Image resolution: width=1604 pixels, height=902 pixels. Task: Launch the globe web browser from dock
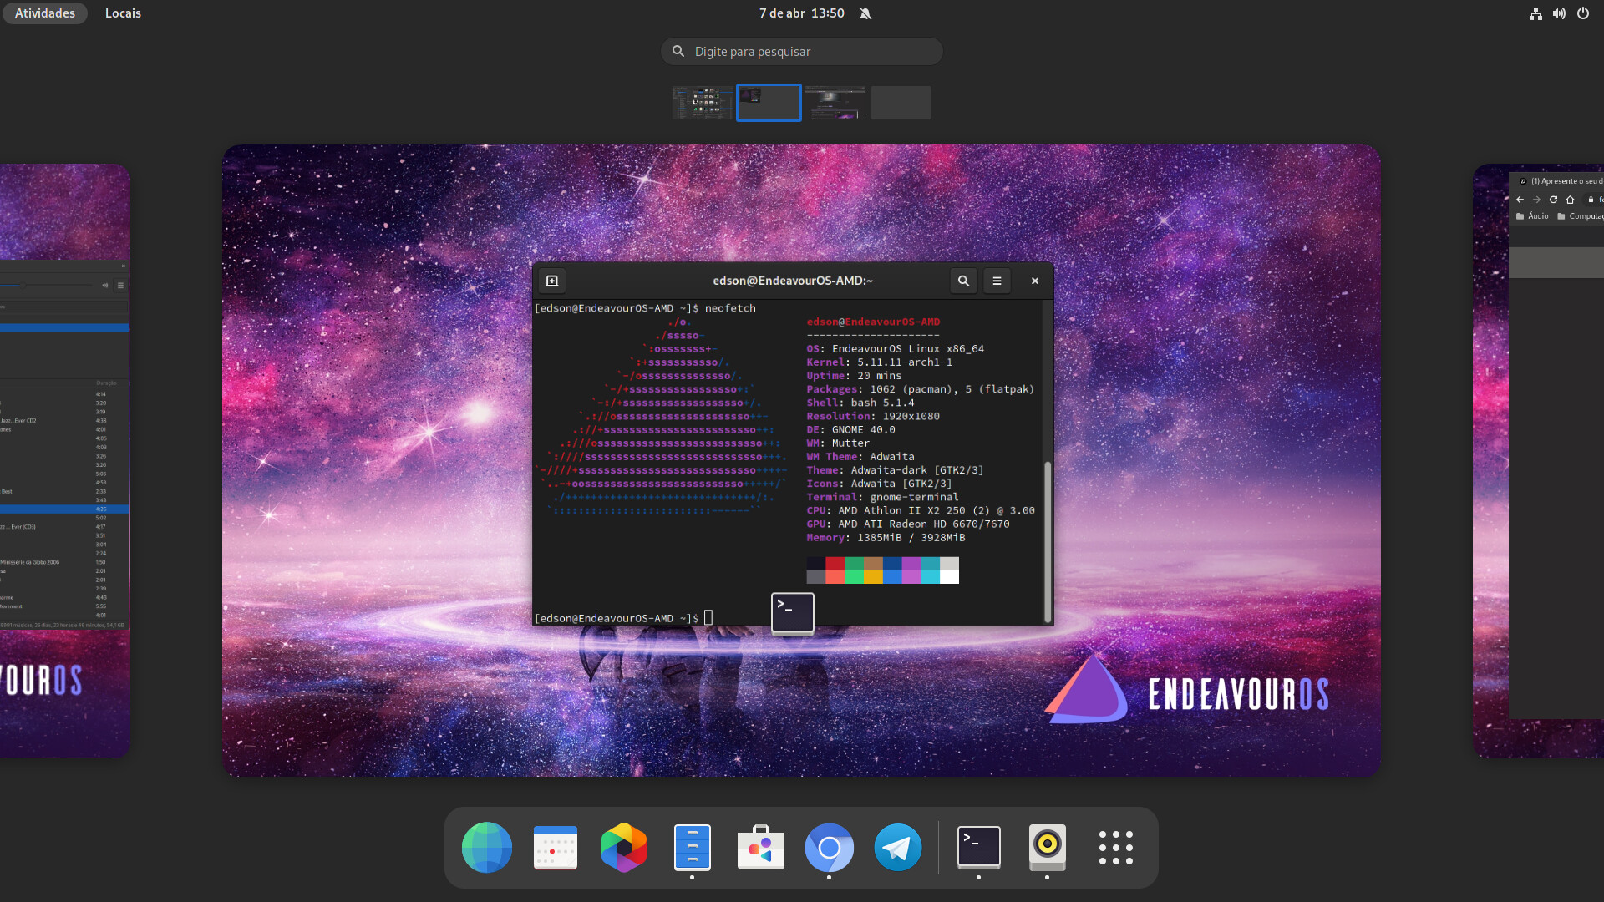[487, 848]
